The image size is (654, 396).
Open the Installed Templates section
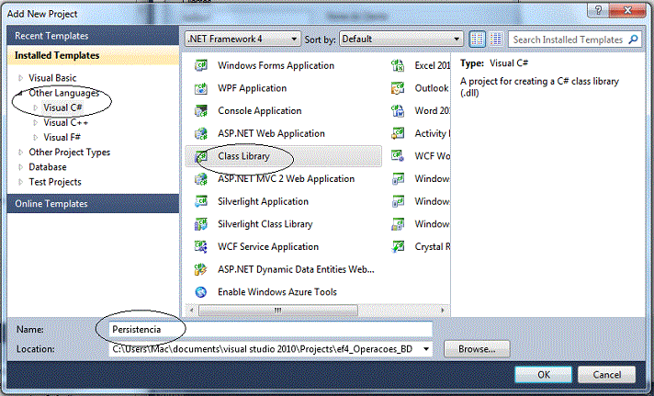93,55
